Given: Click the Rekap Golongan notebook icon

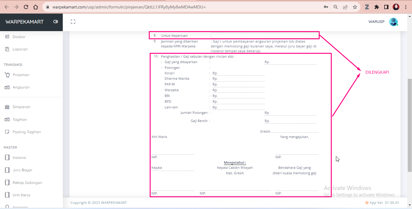Looking at the screenshot, I should pyautogui.click(x=7, y=183).
